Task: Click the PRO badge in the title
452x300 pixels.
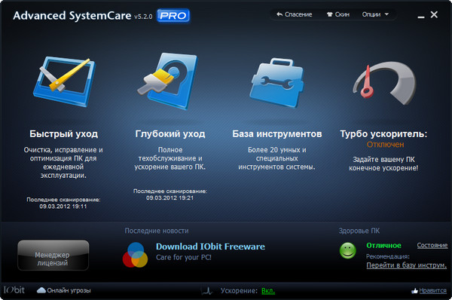Action: click(x=173, y=16)
